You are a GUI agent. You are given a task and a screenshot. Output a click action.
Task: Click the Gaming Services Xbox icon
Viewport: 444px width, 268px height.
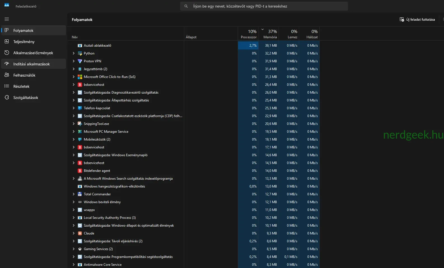pyautogui.click(x=80, y=249)
